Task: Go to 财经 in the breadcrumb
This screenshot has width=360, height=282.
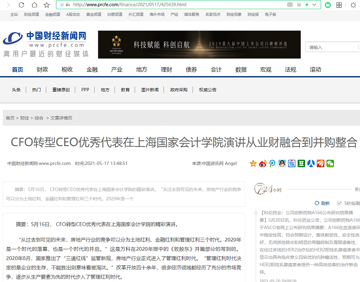Action: 24,118
